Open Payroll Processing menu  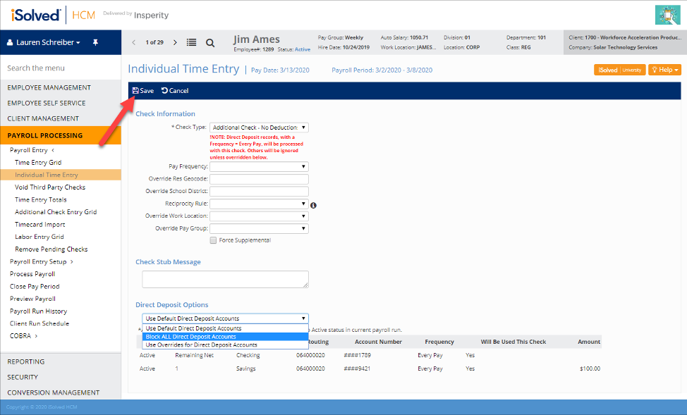[61, 135]
